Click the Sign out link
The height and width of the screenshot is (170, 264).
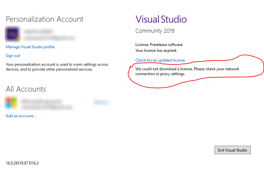pos(13,56)
